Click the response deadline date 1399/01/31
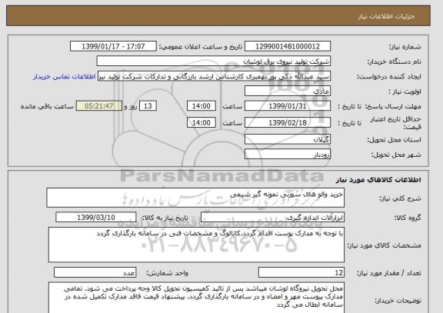 tap(288, 106)
